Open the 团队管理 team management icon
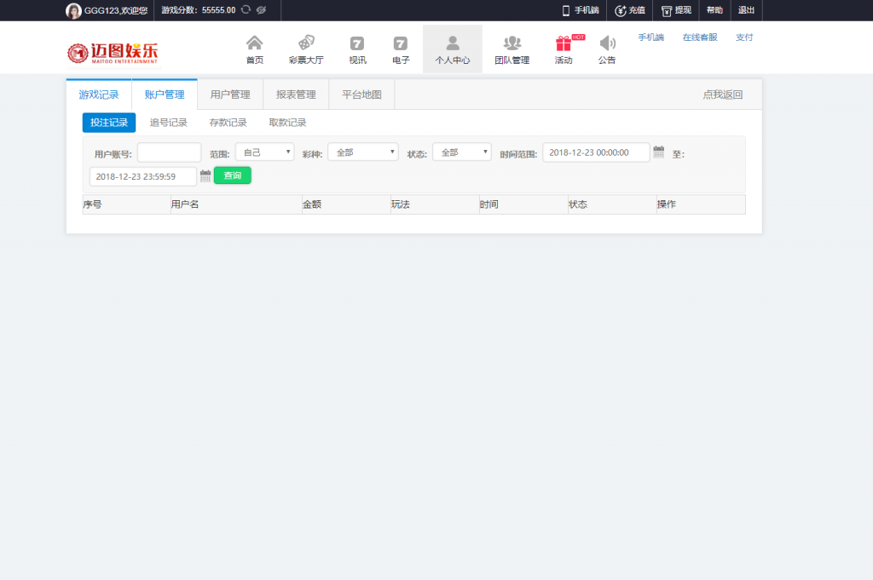Image resolution: width=873 pixels, height=580 pixels. [512, 43]
